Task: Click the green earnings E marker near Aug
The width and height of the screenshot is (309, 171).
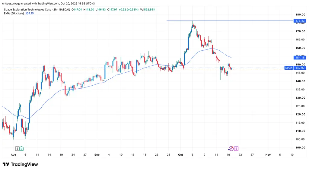Action: click(x=21, y=149)
